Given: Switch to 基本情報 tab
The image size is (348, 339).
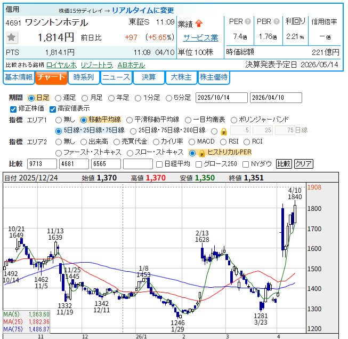Looking at the screenshot, I should (x=19, y=77).
